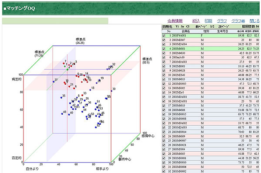Go to previous page with 前ページ
The image size is (261, 173).
point(201,27)
